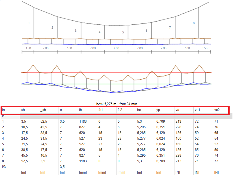The image size is (233, 177).
Task: Click the '_xh' column header
Action: 43,110
